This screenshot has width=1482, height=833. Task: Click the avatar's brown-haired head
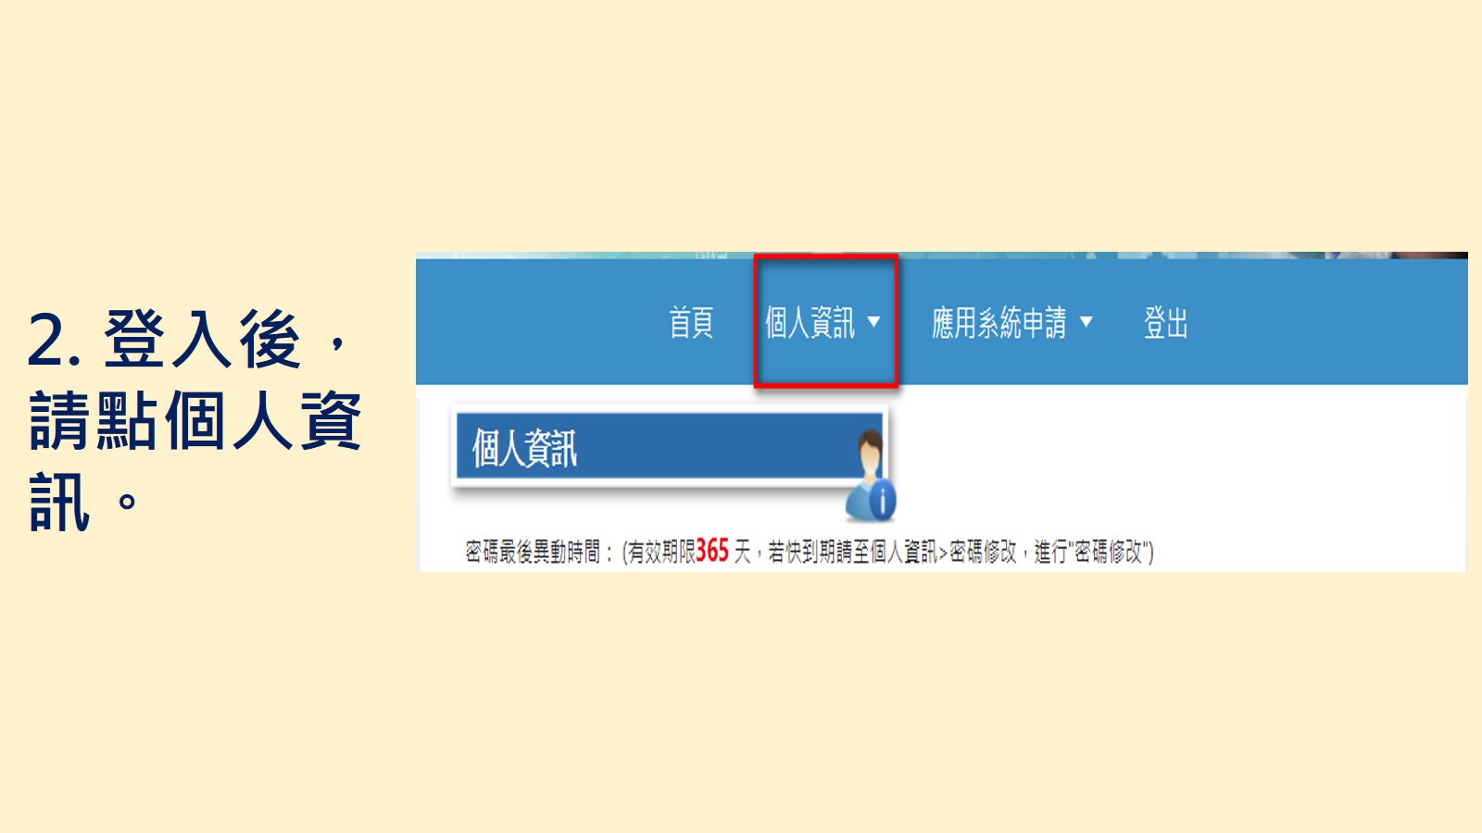coord(869,450)
